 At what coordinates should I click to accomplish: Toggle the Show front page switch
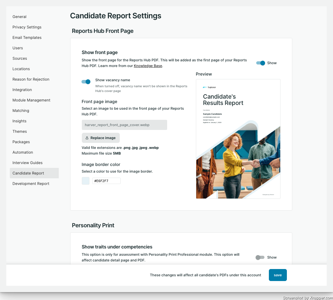tap(261, 63)
